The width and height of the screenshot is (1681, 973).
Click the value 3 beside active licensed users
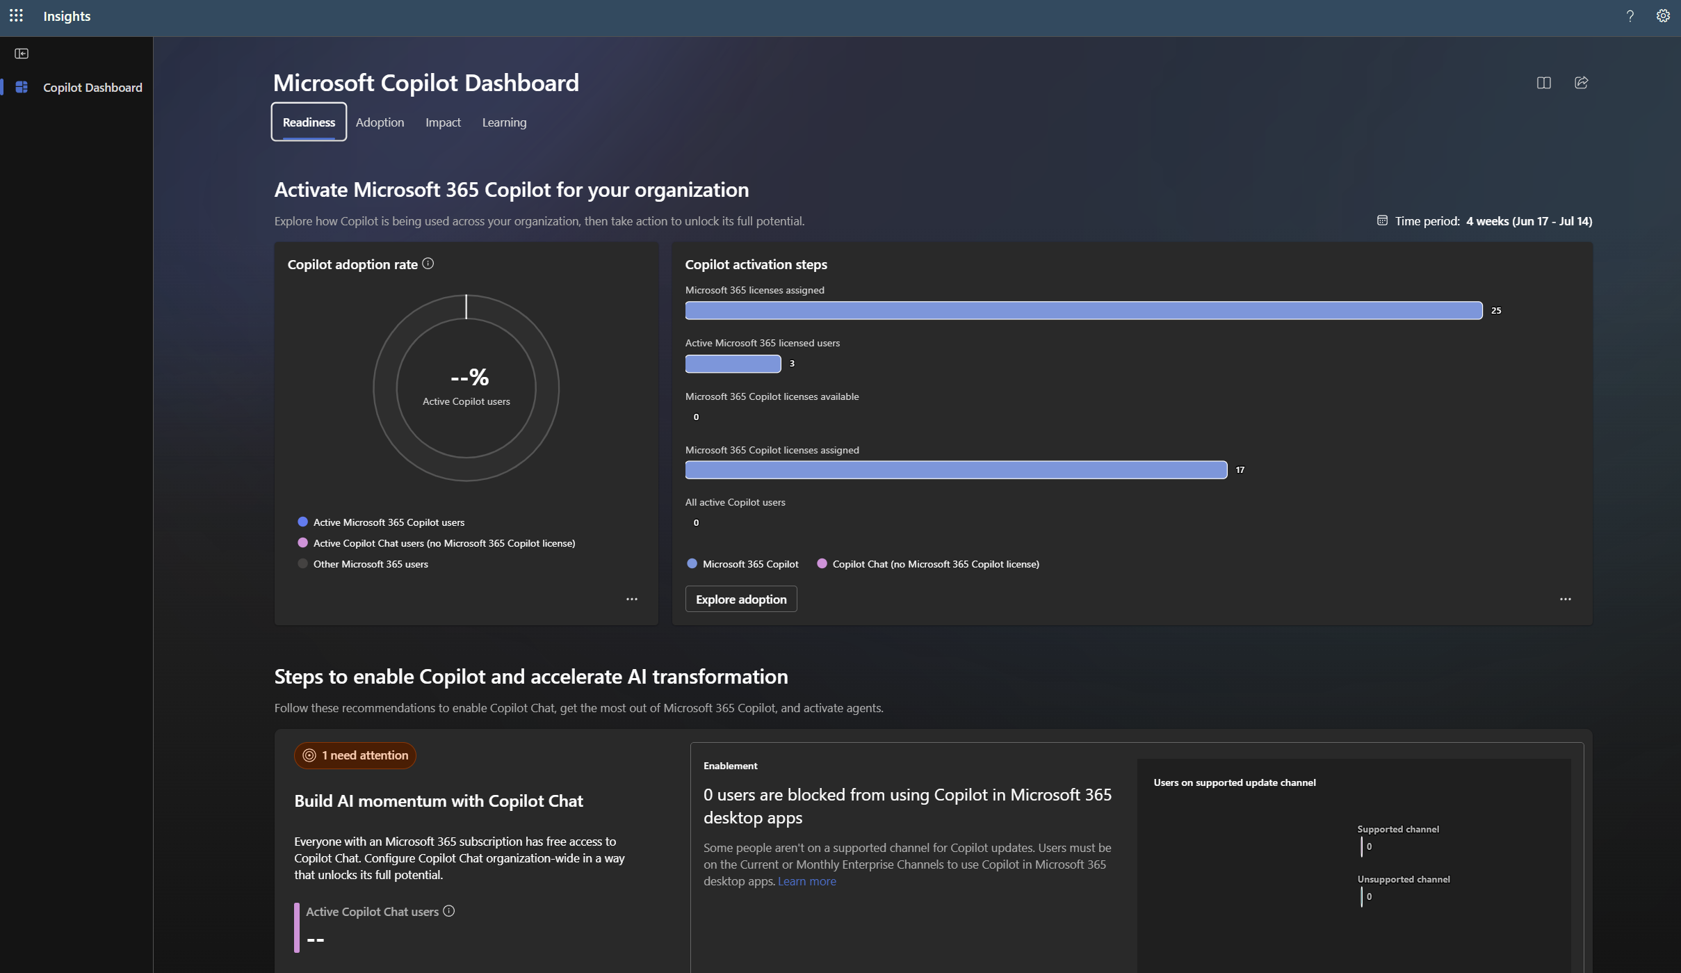tap(792, 363)
